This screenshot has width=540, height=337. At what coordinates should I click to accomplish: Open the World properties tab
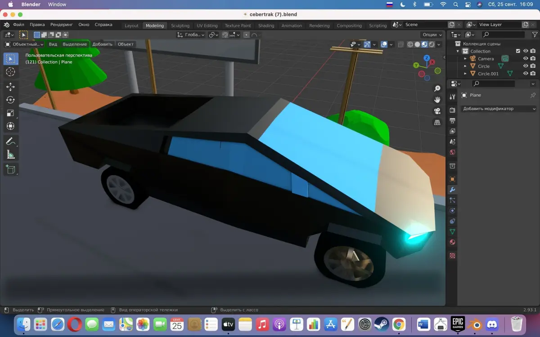tap(452, 152)
